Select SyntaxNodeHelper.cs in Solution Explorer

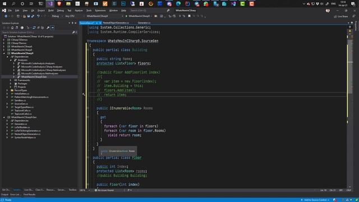click(x=25, y=137)
